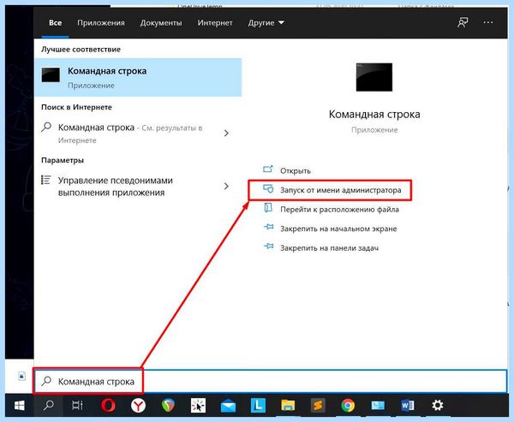Select Закрепить на панели задач

point(330,248)
